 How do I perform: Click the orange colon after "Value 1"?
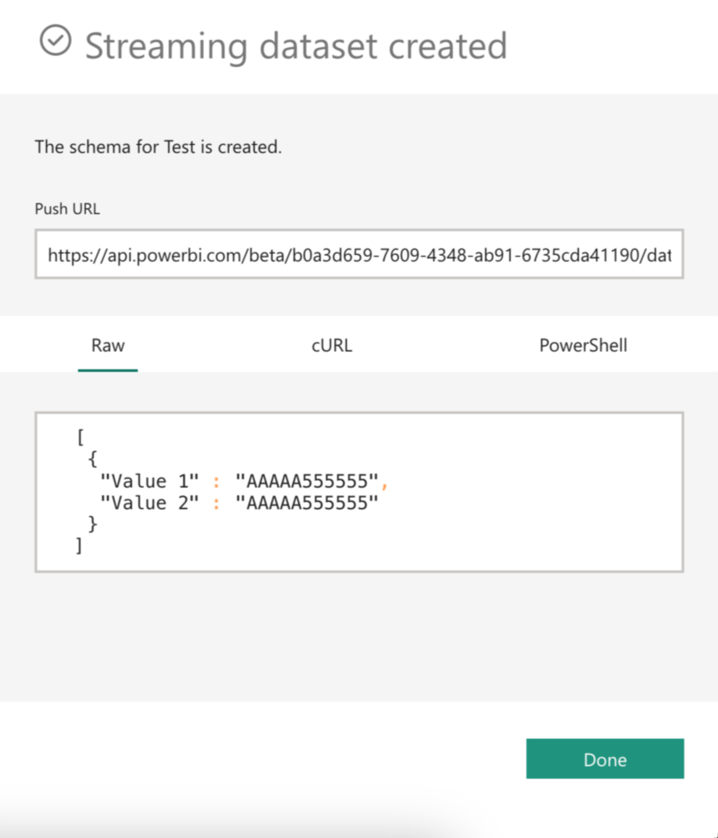coord(216,482)
